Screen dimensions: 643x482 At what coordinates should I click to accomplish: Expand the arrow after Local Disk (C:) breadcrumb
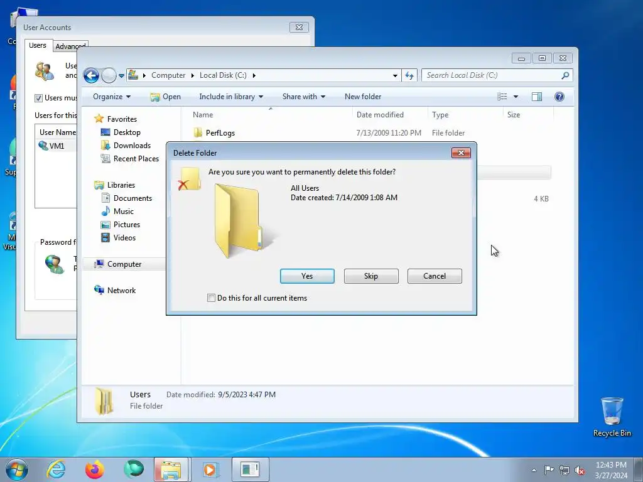click(254, 75)
